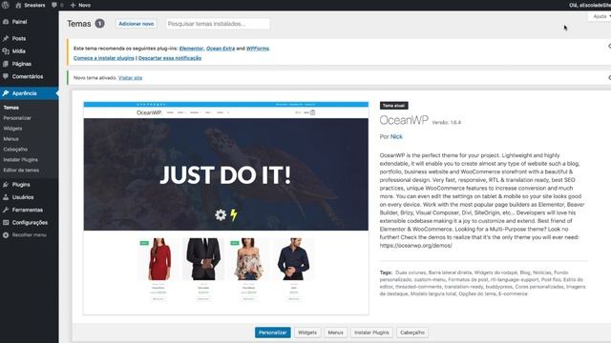
Task: Select the Editor de temas submenu item
Action: point(21,170)
